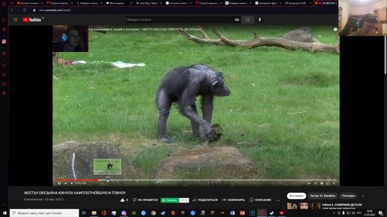Toggle autoplay switch in the player

(309, 183)
